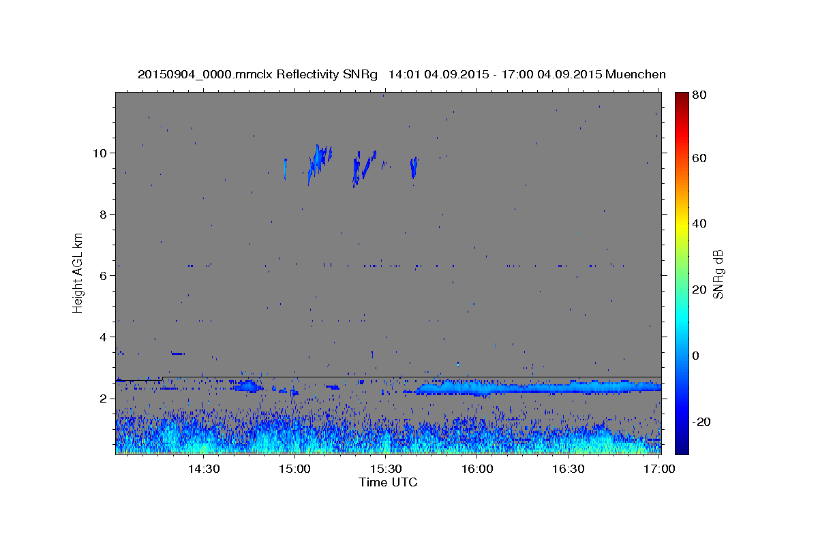The image size is (818, 545).
Task: Click the cloud layer near 2.3 km at 16:00
Action: tap(477, 388)
